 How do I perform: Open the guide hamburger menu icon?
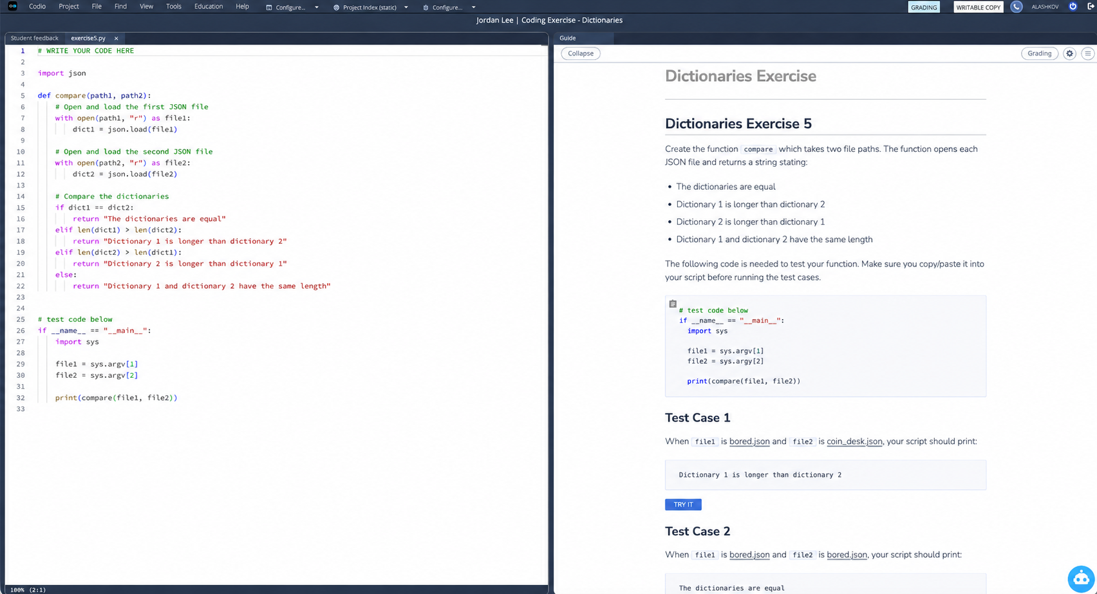[x=1087, y=53]
